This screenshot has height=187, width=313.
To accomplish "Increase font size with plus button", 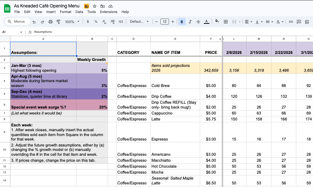I will click(x=173, y=22).
